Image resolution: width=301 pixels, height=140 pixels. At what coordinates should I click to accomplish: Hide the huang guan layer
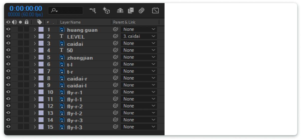tap(8, 29)
